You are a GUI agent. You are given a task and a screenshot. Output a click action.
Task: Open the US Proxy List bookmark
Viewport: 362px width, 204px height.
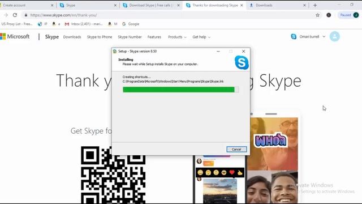click(x=16, y=24)
